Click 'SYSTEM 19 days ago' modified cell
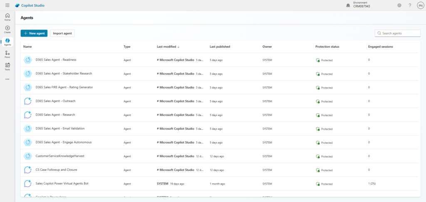The width and height of the screenshot is (426, 202). click(x=171, y=184)
